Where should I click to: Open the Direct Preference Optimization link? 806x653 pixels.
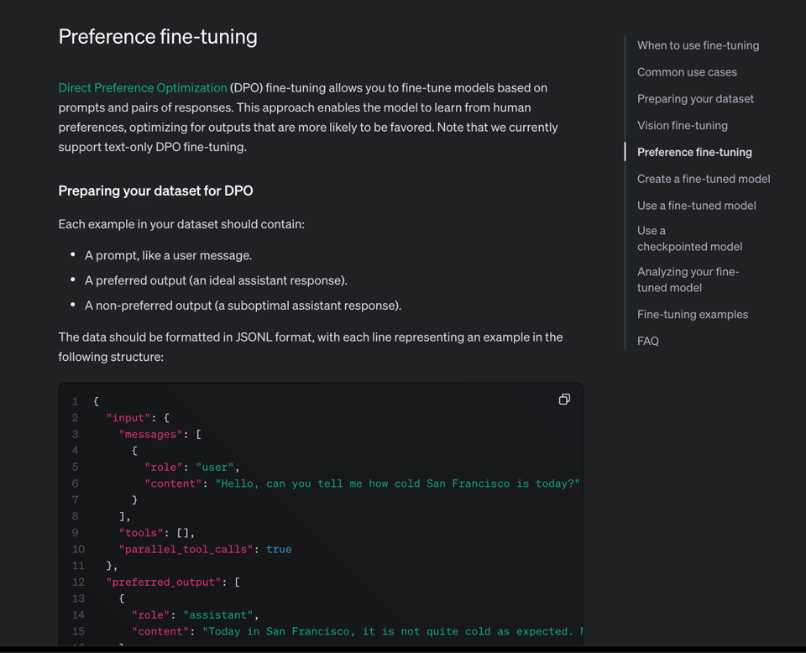[x=143, y=87]
